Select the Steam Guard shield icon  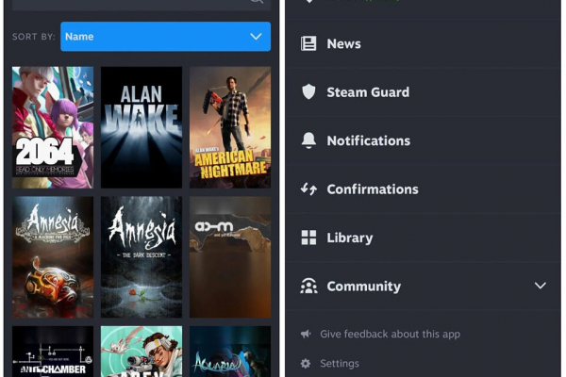pos(308,92)
